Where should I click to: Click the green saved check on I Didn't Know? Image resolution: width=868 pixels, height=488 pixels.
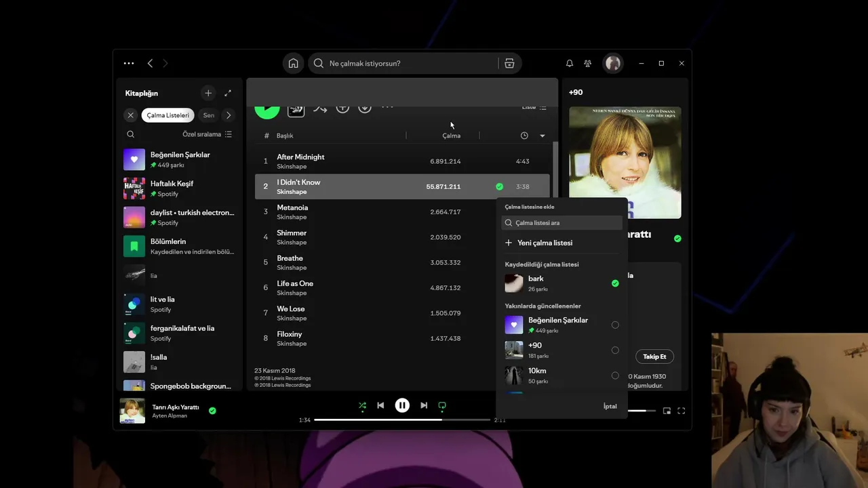coord(499,186)
